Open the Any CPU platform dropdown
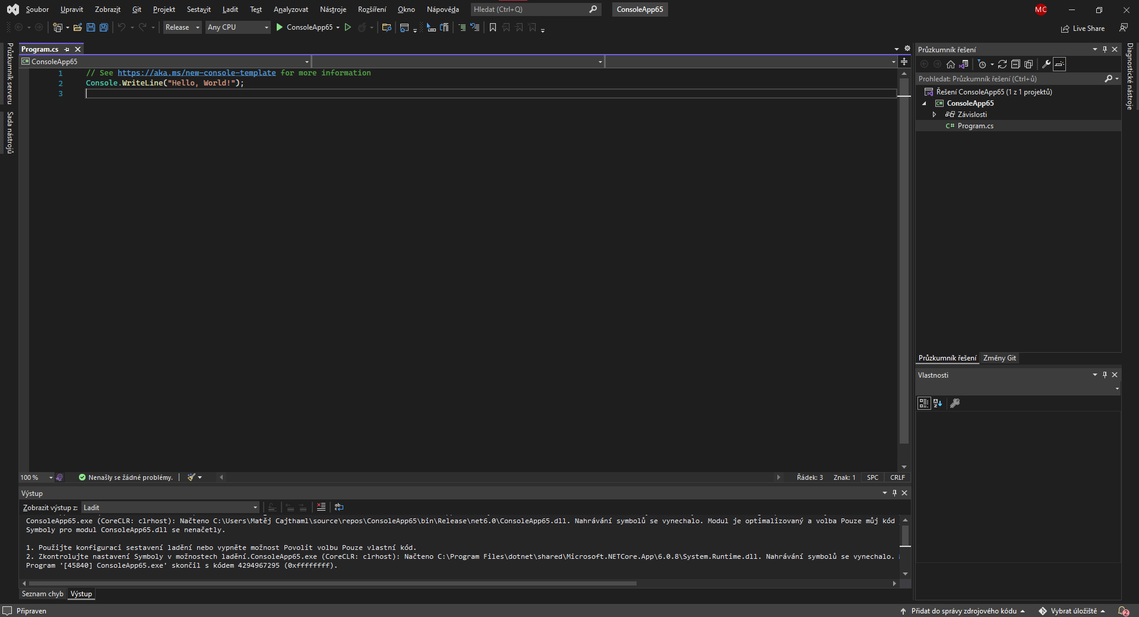The height and width of the screenshot is (617, 1139). tap(238, 27)
